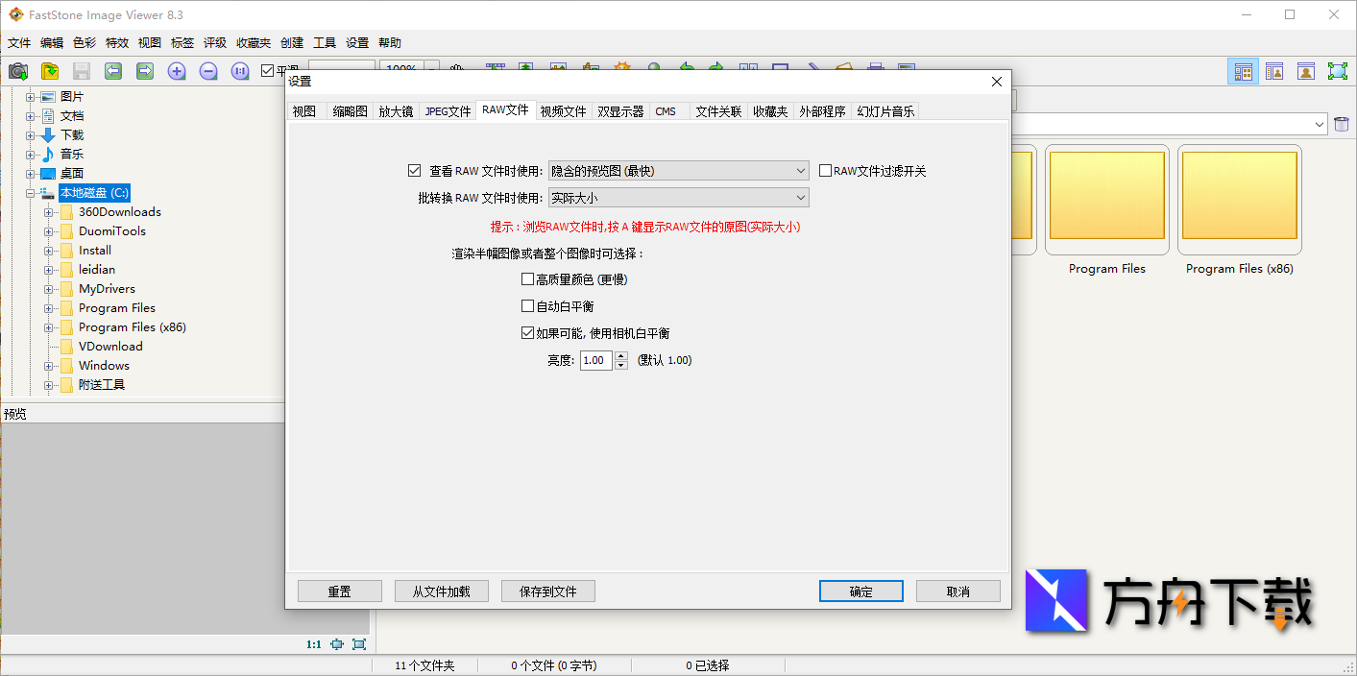This screenshot has height=676, width=1357.
Task: Open the 批转换RAW文件时使用 dropdown
Action: pos(803,197)
